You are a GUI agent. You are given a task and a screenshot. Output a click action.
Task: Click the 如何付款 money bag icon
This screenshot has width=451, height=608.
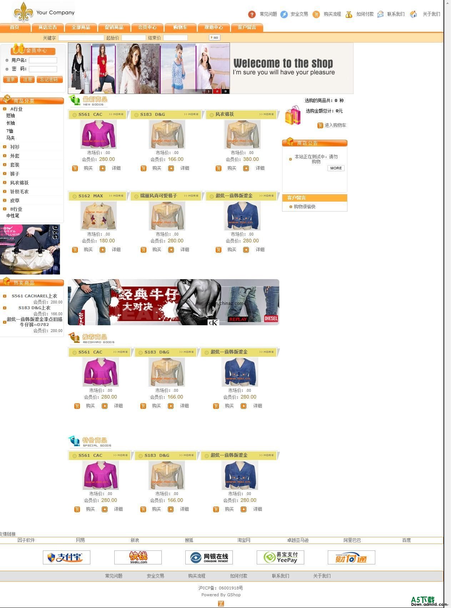[349, 14]
